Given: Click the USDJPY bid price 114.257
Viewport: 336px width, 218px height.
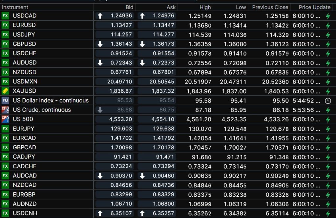Looking at the screenshot, I should (121, 35).
